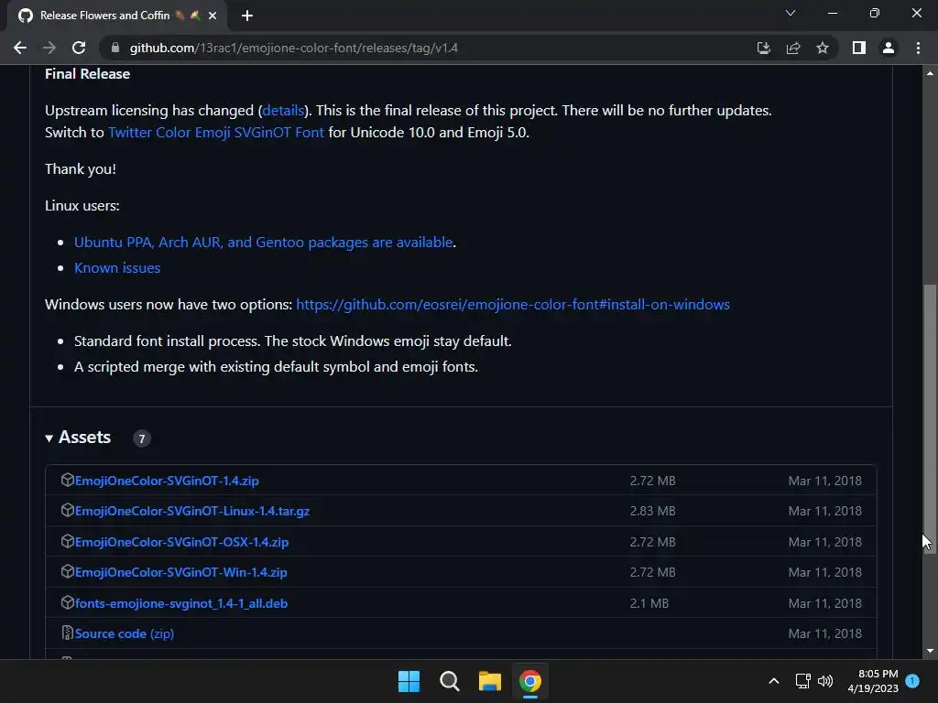Open the clock showing 8:05 PM
Image resolution: width=938 pixels, height=703 pixels.
click(873, 681)
